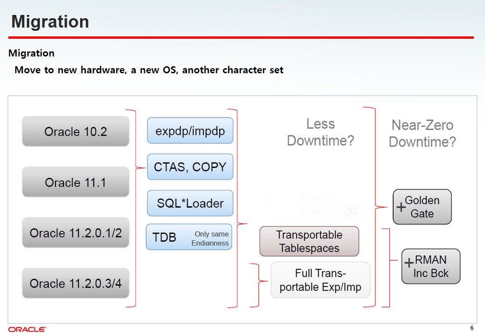
Task: Select the RMAN Inc Bck box
Action: click(431, 266)
